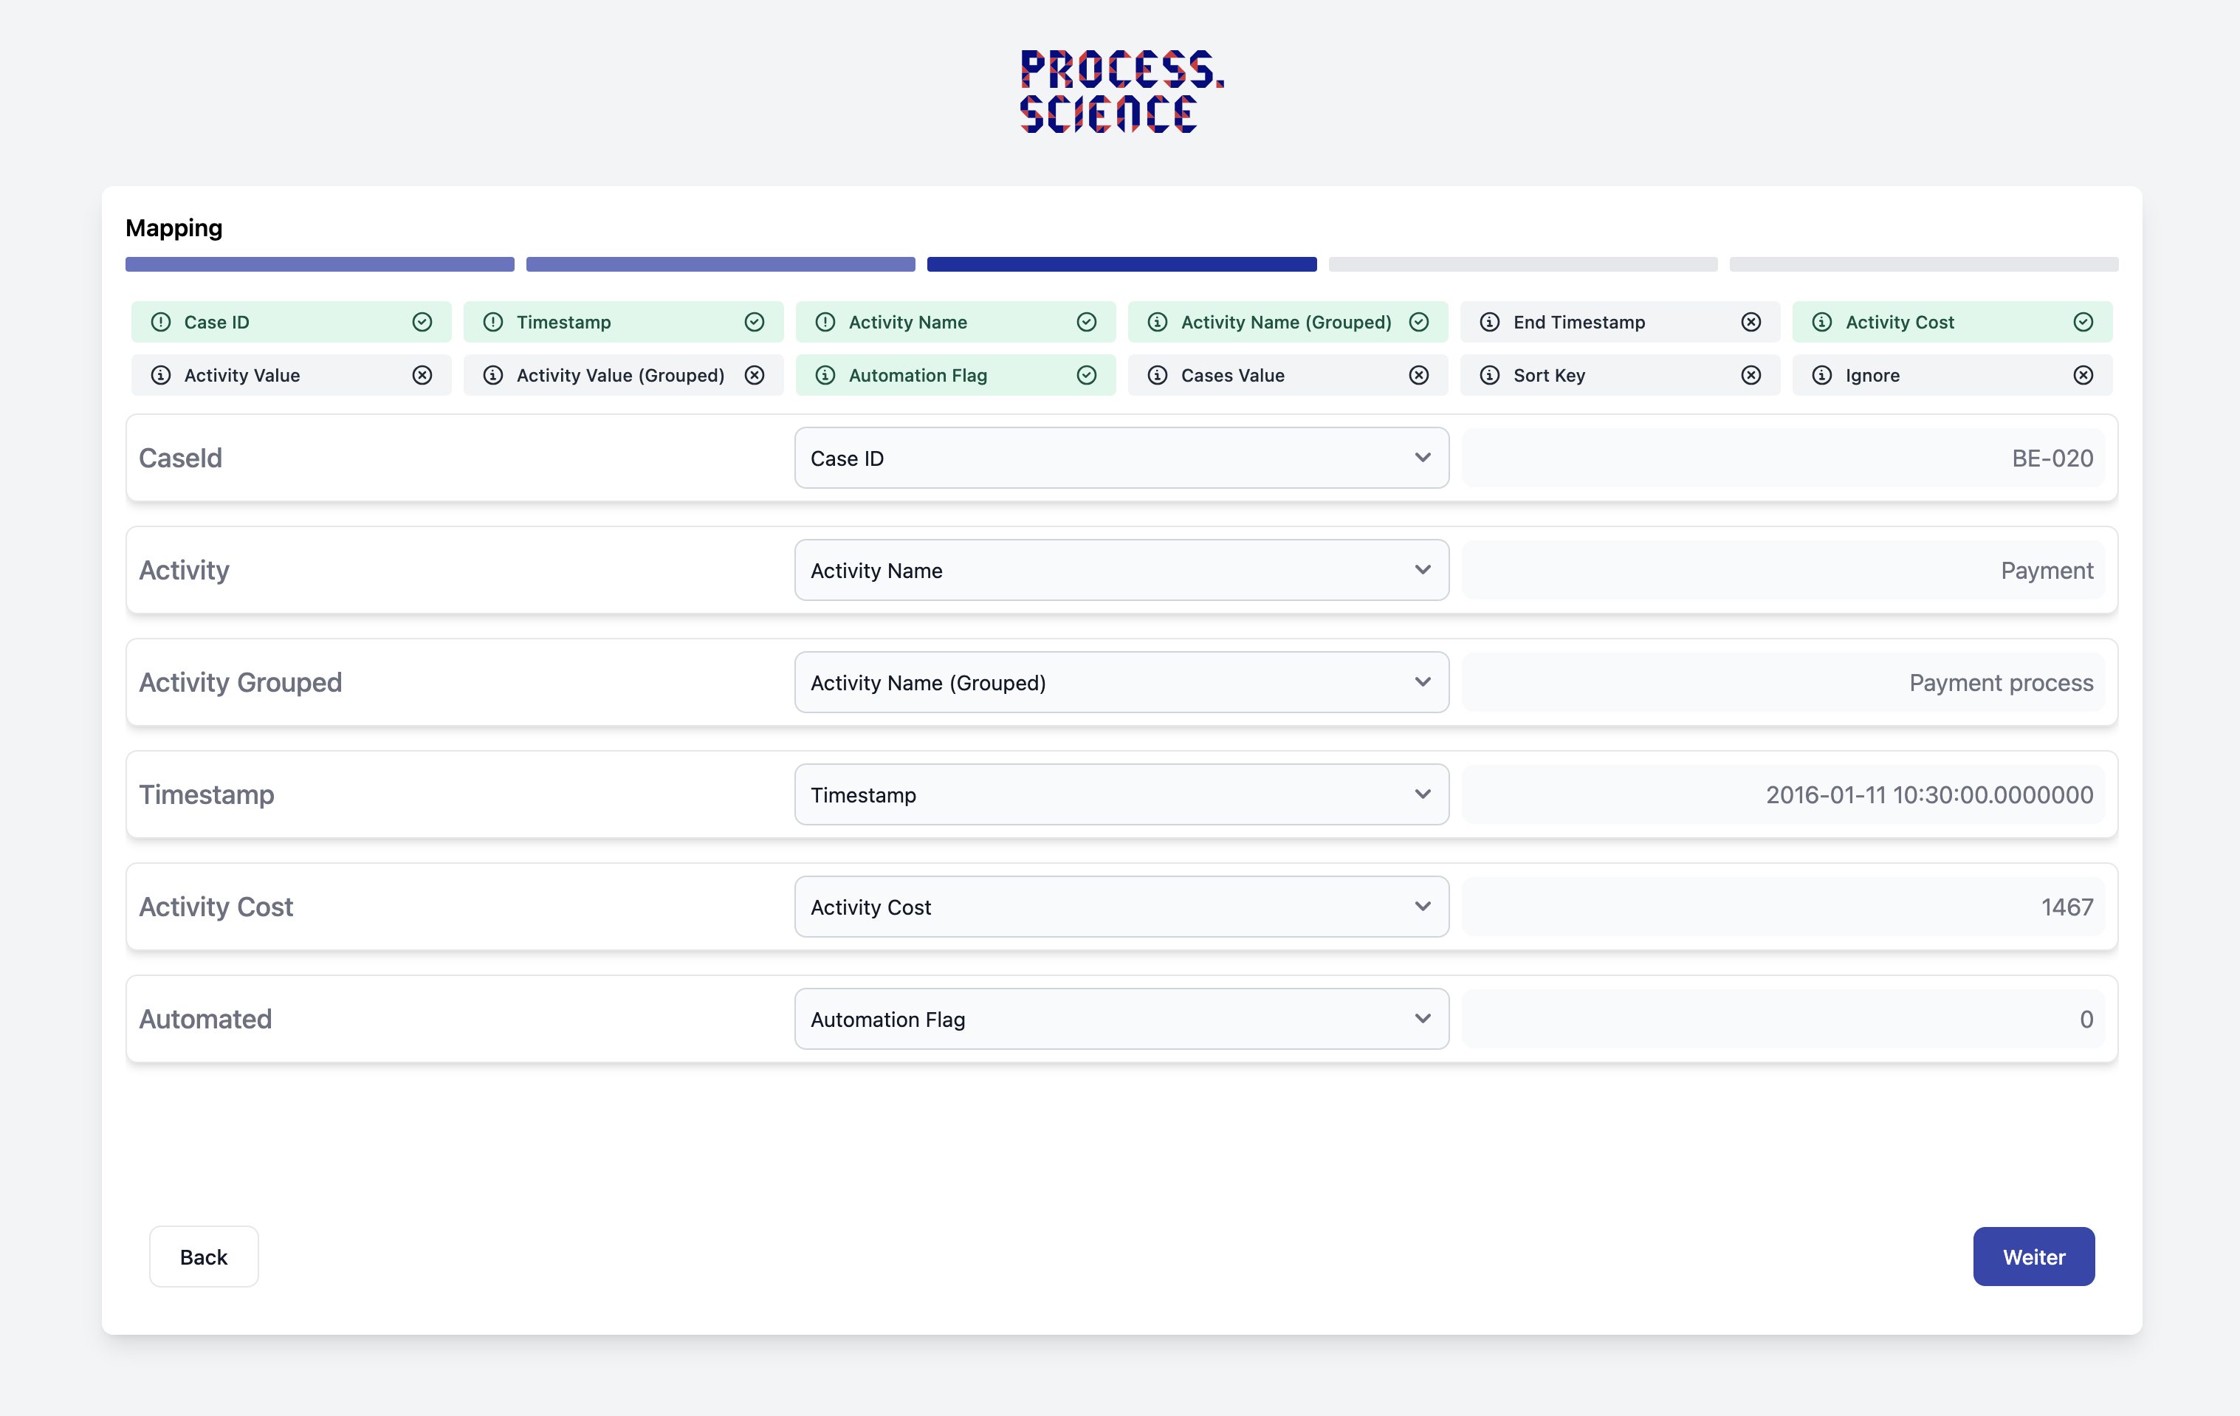This screenshot has width=2240, height=1416.
Task: Click the Automated column label
Action: click(205, 1019)
